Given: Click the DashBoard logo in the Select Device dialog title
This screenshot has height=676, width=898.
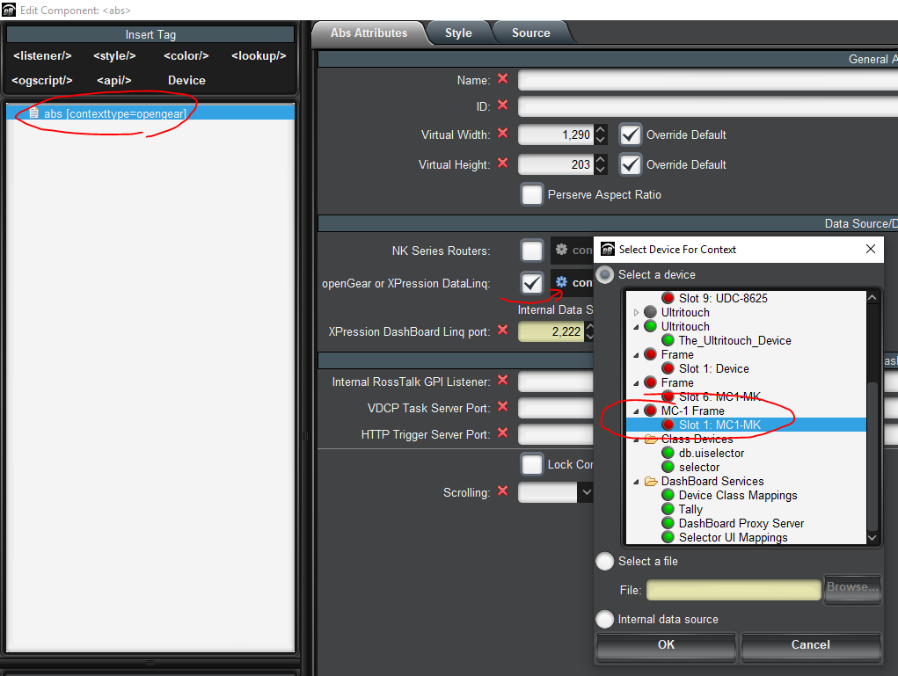Looking at the screenshot, I should point(608,249).
